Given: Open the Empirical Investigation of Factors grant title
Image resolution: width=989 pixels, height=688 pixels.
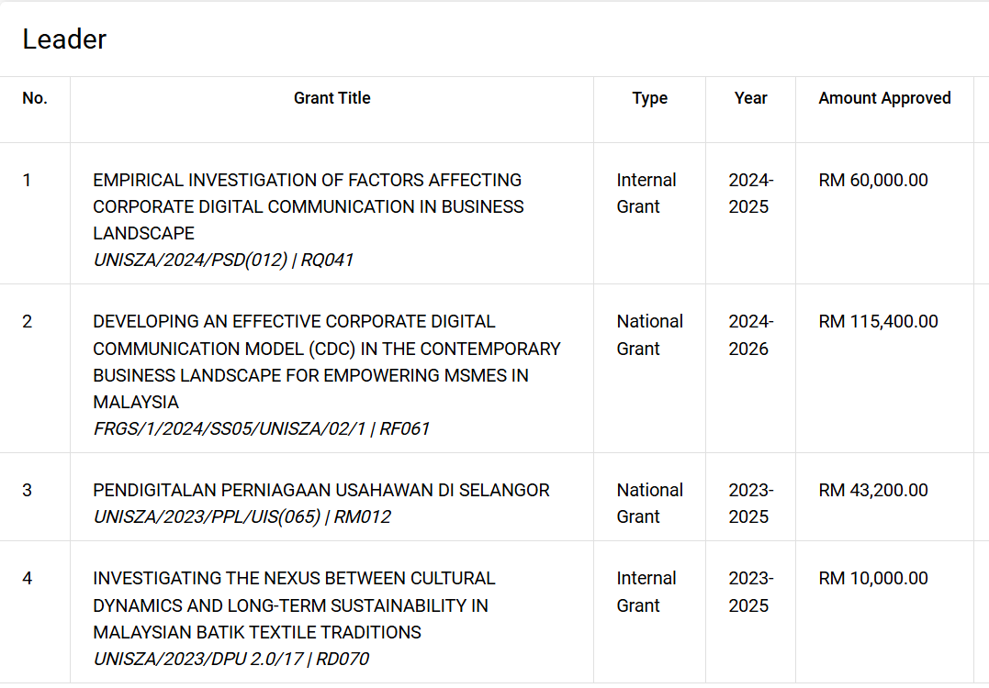Looking at the screenshot, I should click(309, 206).
